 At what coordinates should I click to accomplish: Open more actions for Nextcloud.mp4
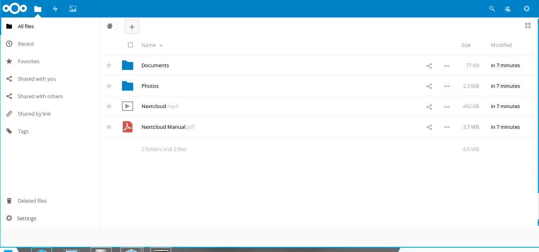click(x=447, y=107)
